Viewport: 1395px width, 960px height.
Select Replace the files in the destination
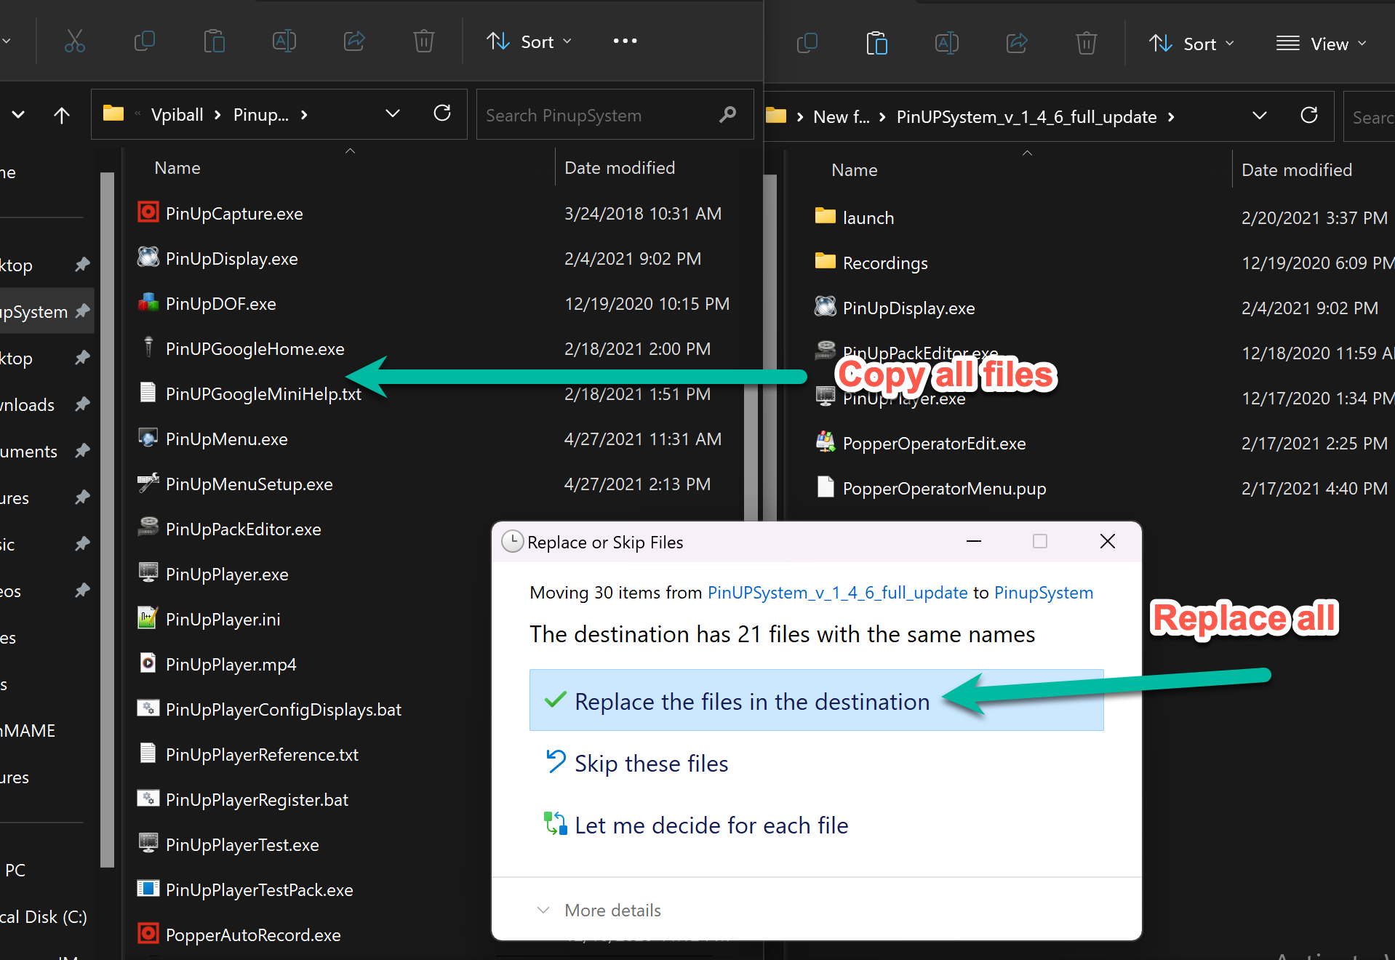tap(752, 700)
